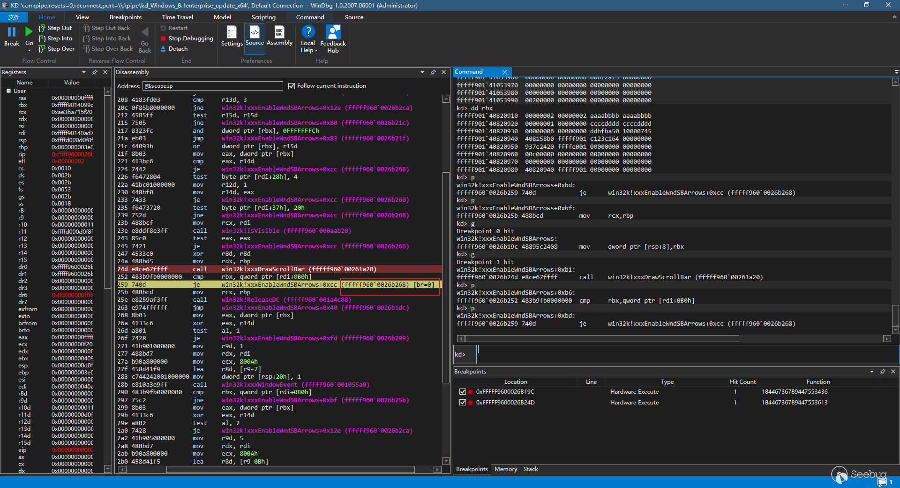Open the Memory bottom tab
The width and height of the screenshot is (900, 488).
pyautogui.click(x=506, y=469)
